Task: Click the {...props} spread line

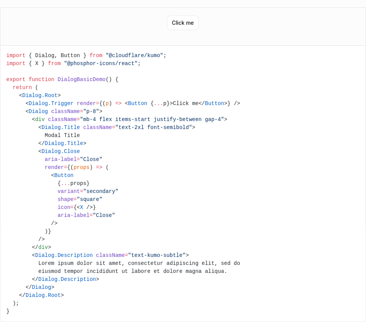Action: [x=74, y=183]
